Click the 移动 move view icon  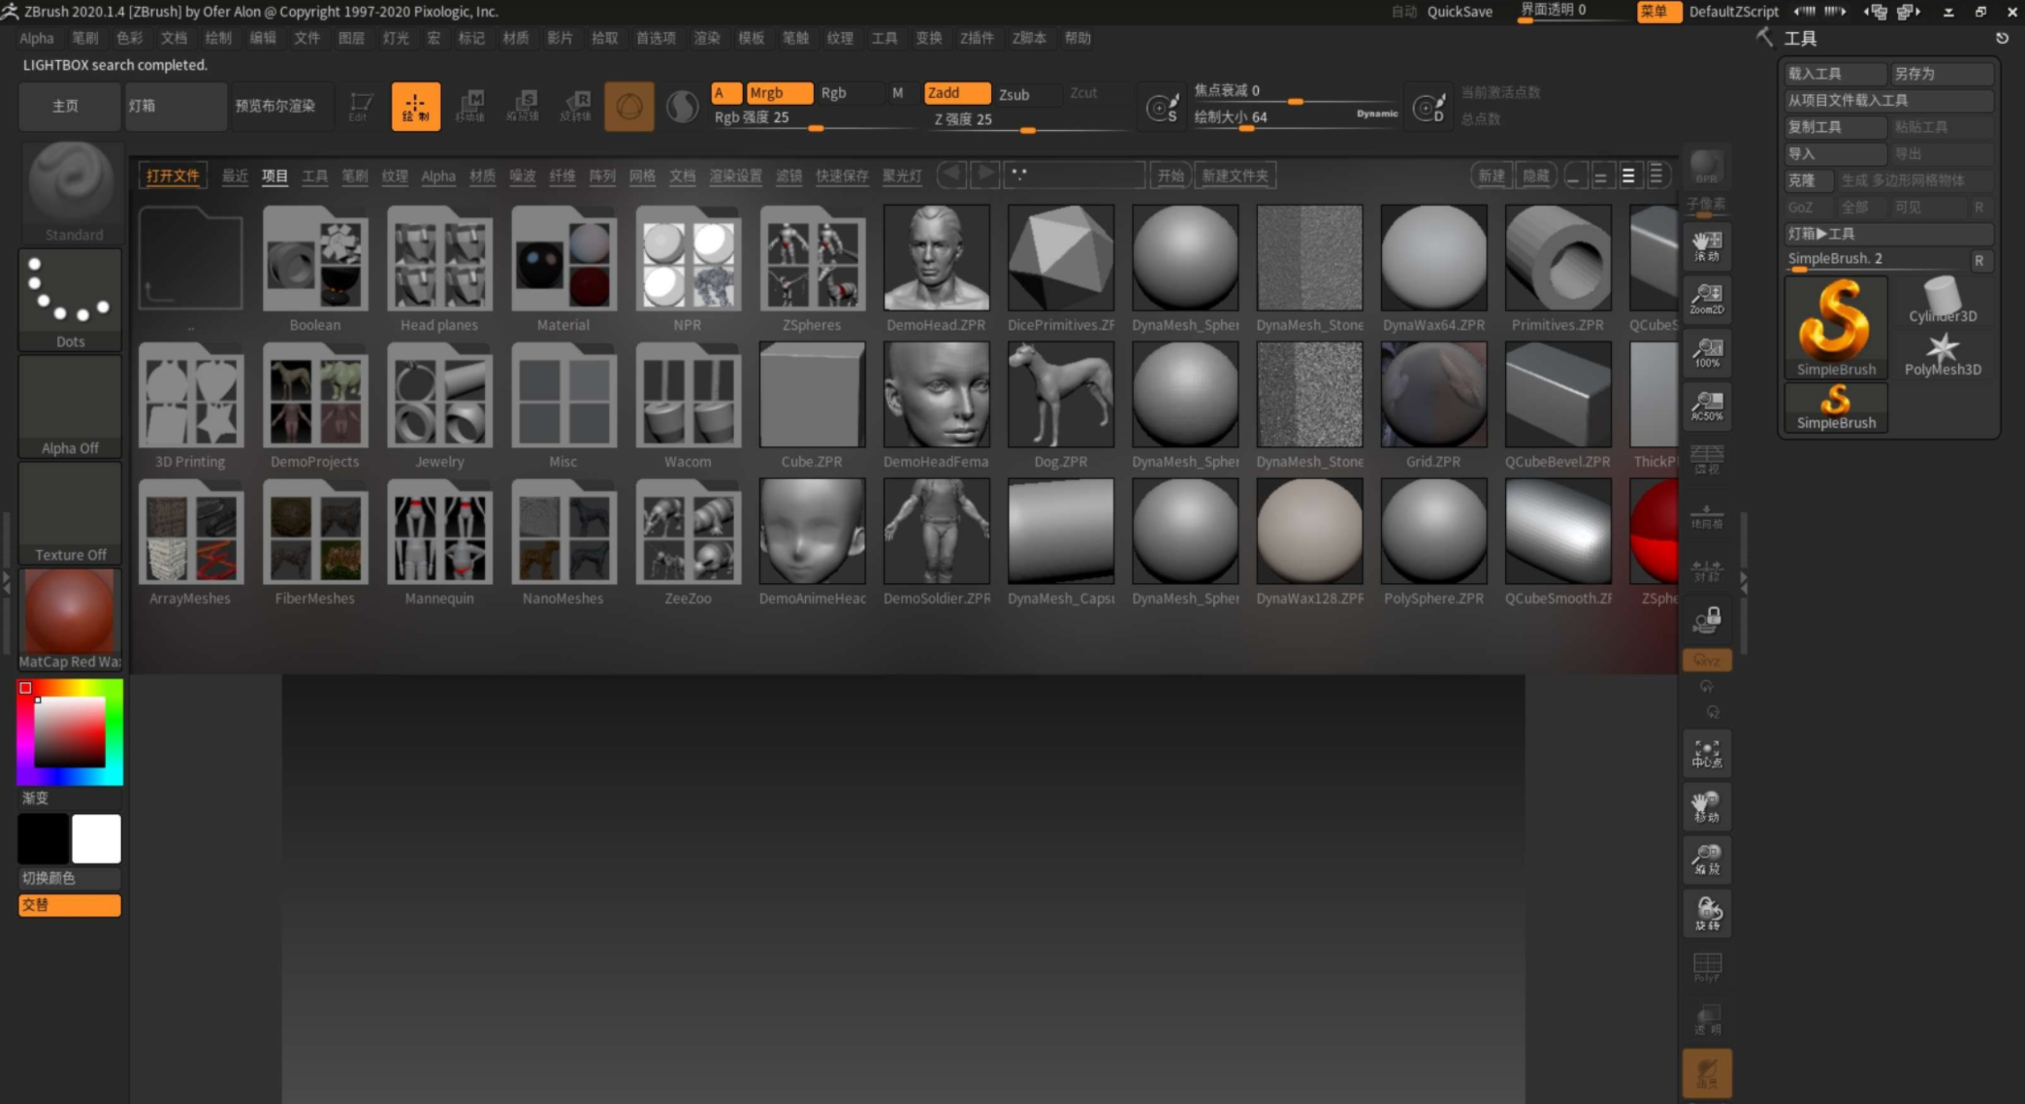pyautogui.click(x=1707, y=806)
